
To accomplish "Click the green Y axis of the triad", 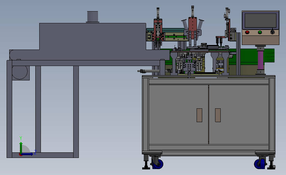I will click(21, 148).
